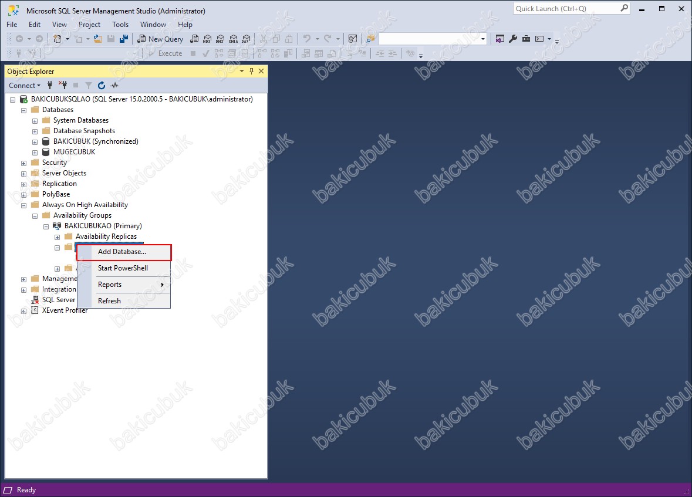The height and width of the screenshot is (497, 692).
Task: Open the Window menu
Action: click(153, 25)
